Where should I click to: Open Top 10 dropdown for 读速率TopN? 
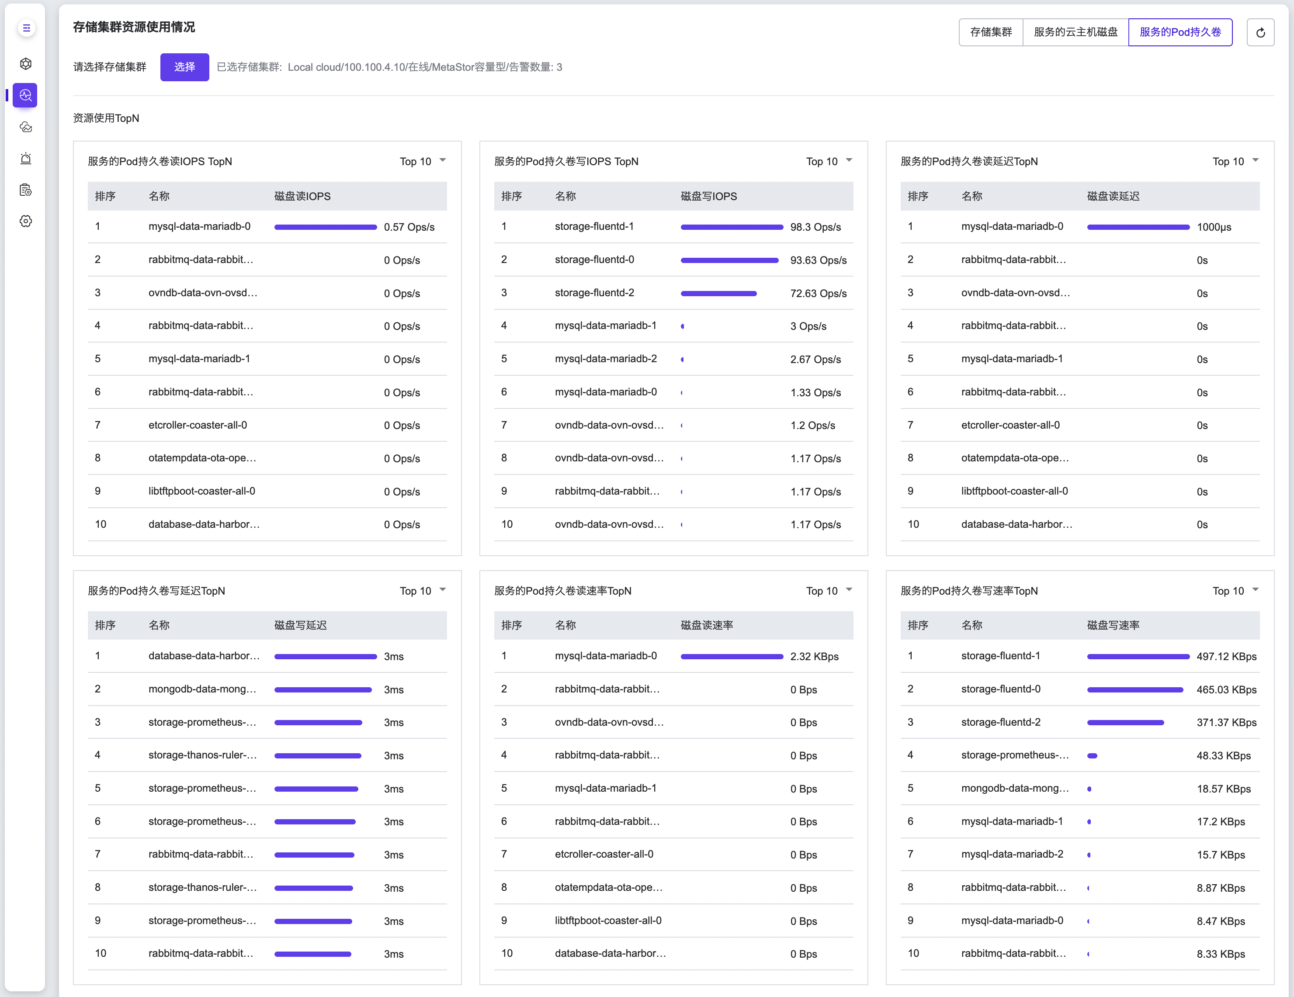point(829,591)
